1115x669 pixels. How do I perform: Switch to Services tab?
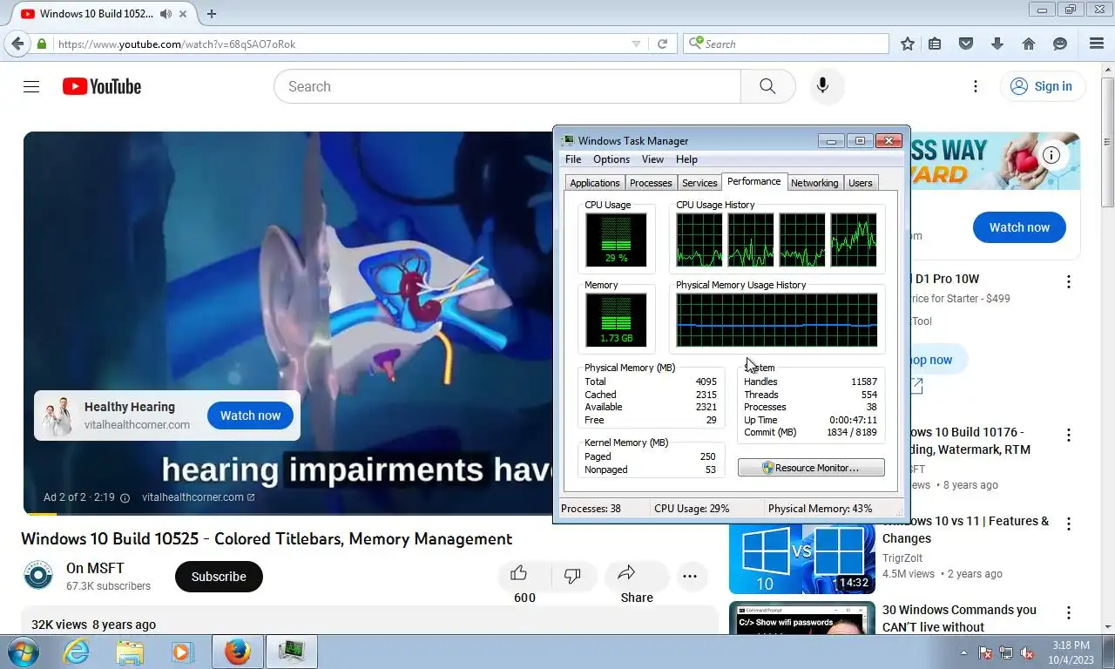click(x=699, y=183)
